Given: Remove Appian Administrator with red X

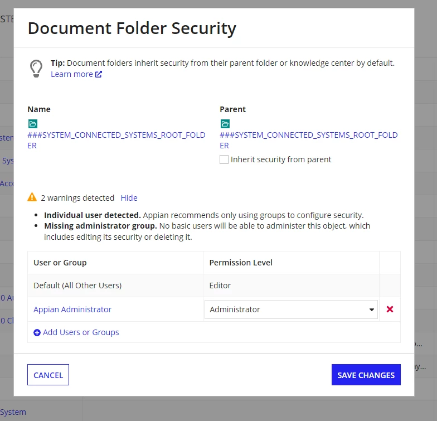Looking at the screenshot, I should click(x=390, y=309).
